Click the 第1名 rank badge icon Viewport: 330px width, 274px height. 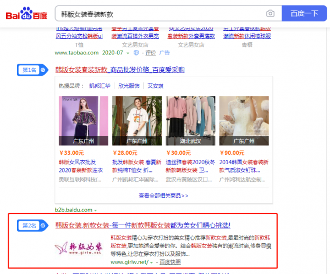click(x=32, y=70)
